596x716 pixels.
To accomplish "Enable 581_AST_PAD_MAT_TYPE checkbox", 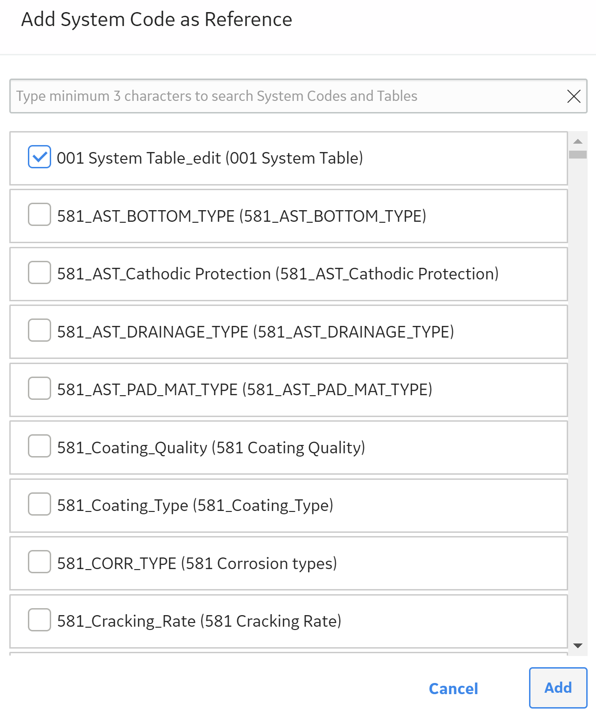I will coord(40,388).
